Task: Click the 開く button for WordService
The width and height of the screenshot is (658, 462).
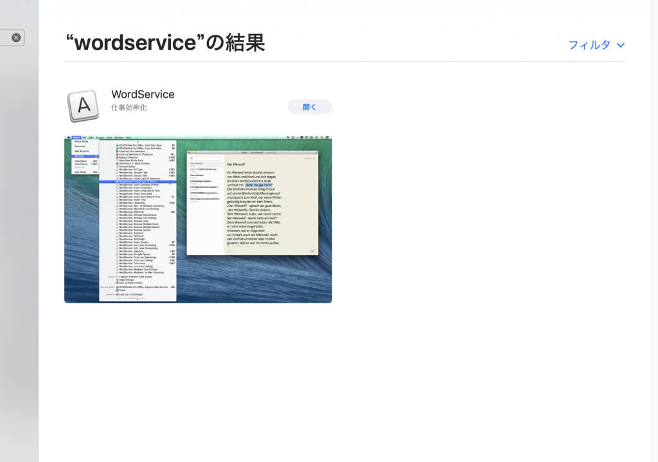Action: 310,107
